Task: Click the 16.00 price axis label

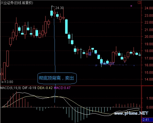Action: coord(149,65)
